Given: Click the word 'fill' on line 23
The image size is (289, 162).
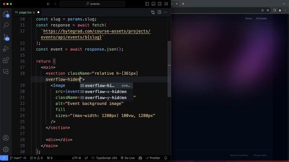Looking at the screenshot, I should (x=60, y=110).
